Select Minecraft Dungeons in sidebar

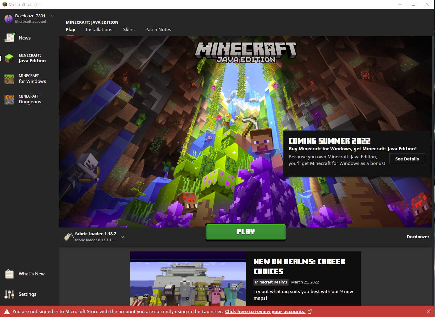click(30, 99)
